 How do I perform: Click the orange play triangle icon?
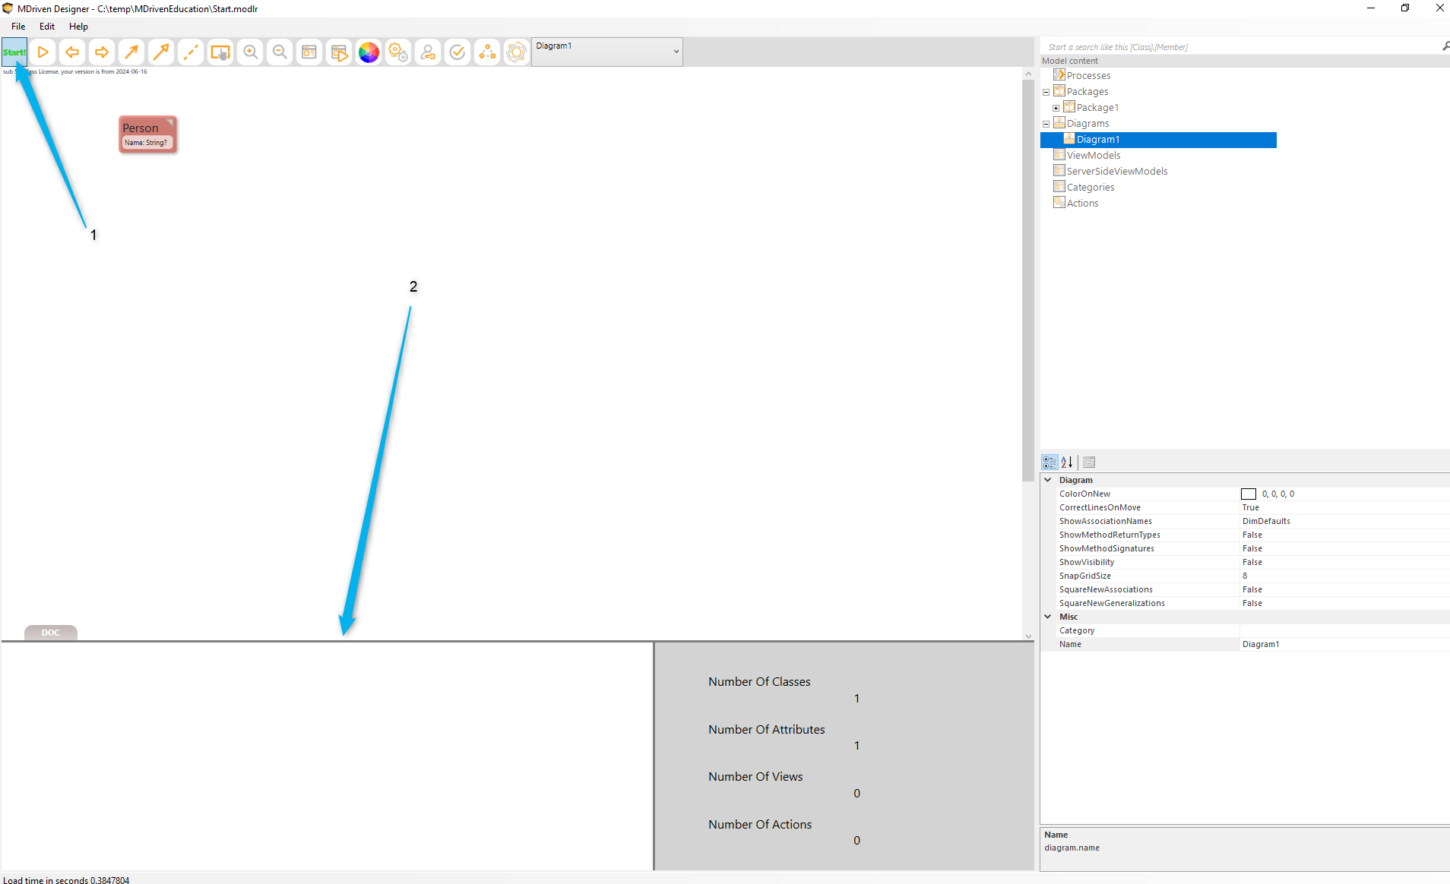pyautogui.click(x=43, y=52)
